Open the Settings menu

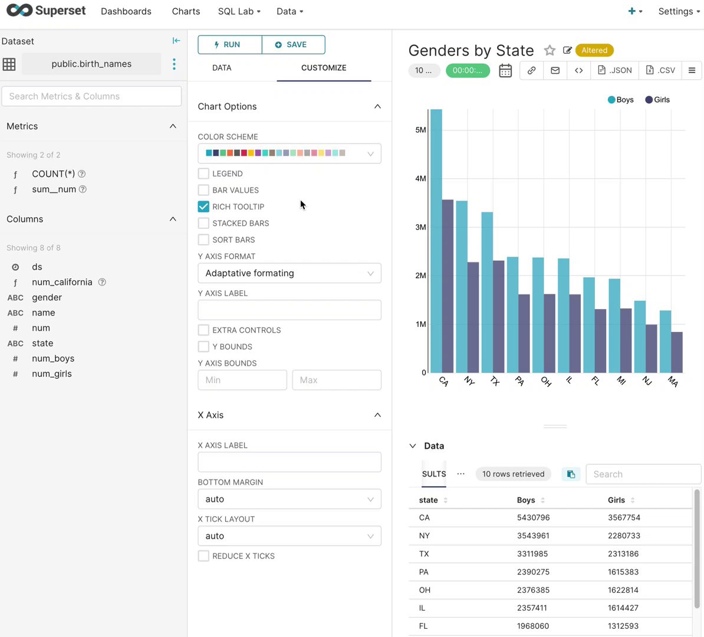(x=679, y=11)
